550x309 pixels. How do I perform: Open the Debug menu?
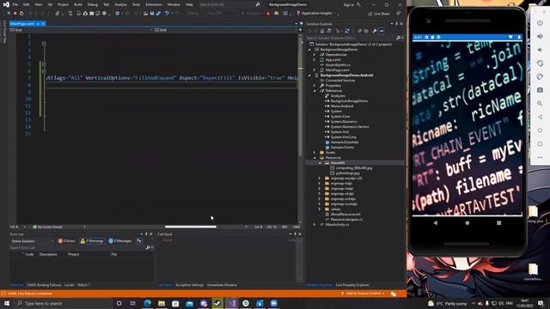[x=93, y=4]
